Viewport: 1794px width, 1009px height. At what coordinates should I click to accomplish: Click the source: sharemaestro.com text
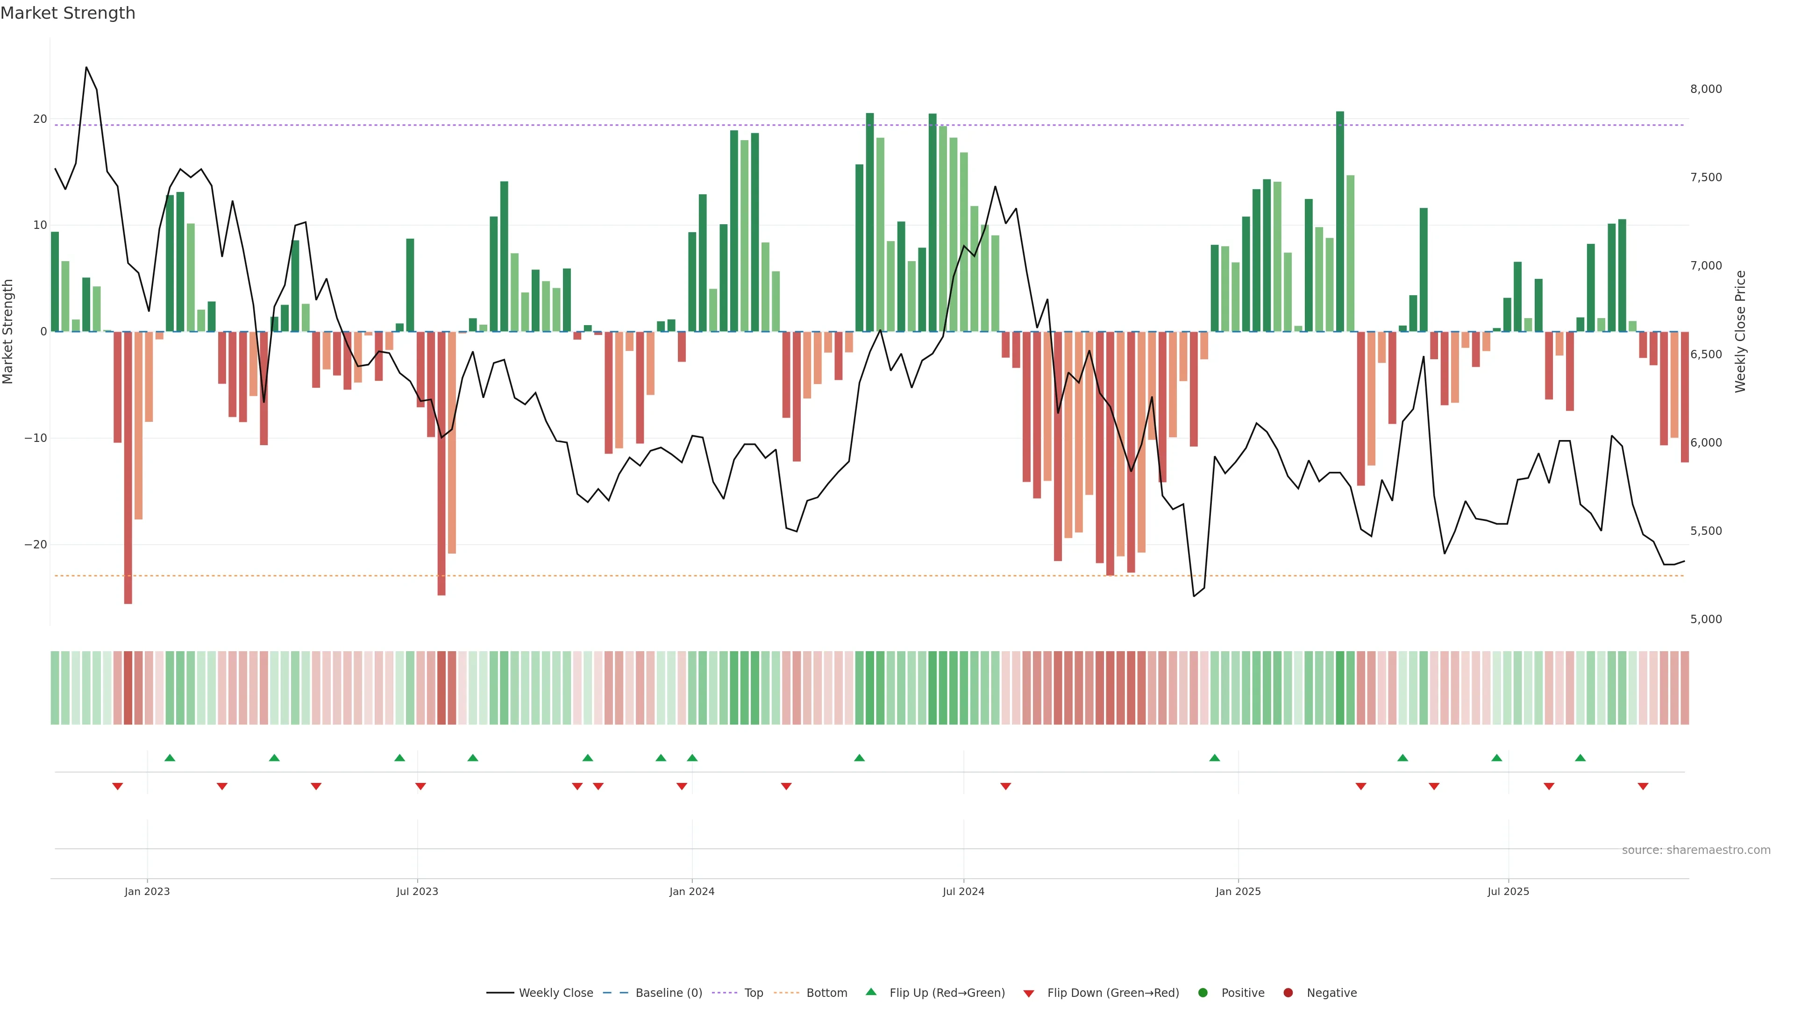(1696, 850)
